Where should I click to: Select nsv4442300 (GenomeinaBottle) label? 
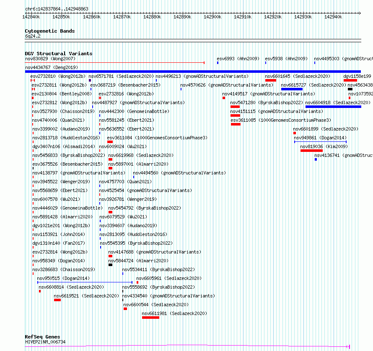tap(134, 111)
